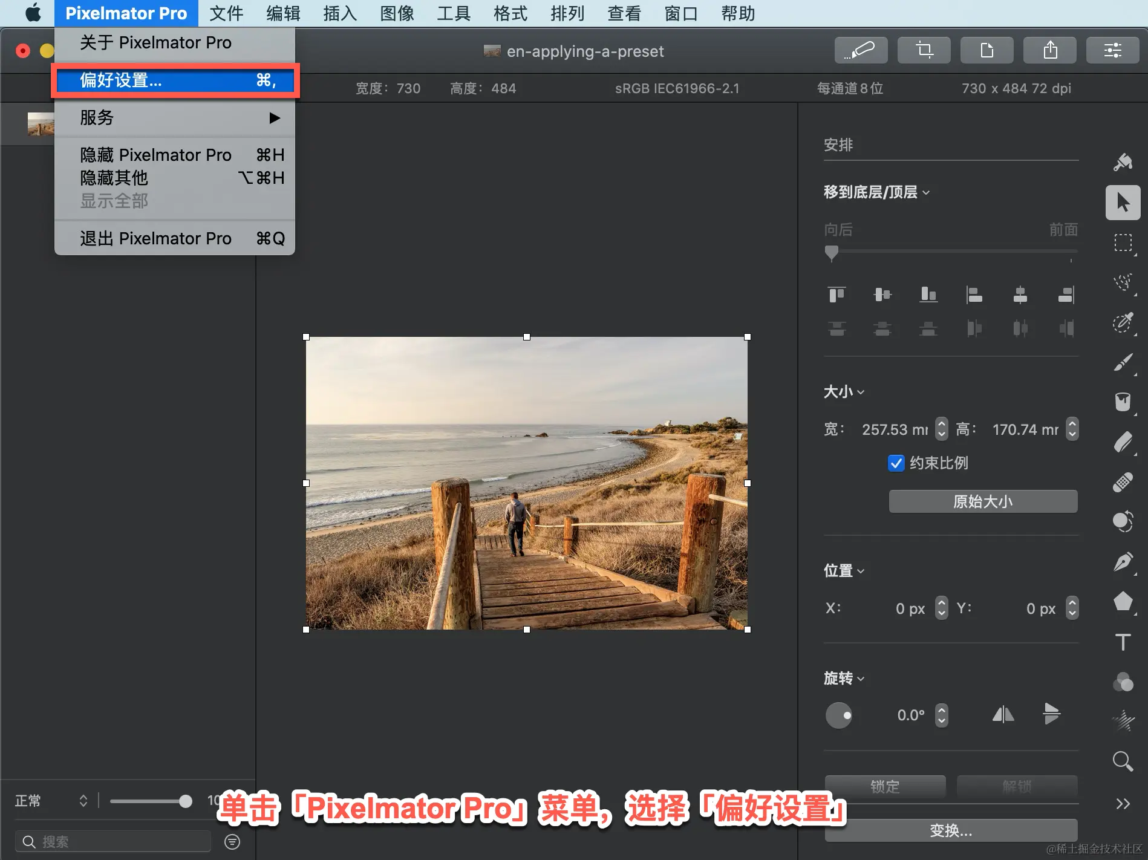Select the Effects sparkle tool
Screen dimensions: 1148x860
(x=1123, y=721)
